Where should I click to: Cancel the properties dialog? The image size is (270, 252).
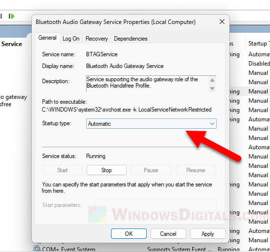168,234
